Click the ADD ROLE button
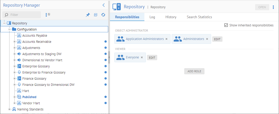Viewport: 279px width, 114px height. pyautogui.click(x=194, y=71)
